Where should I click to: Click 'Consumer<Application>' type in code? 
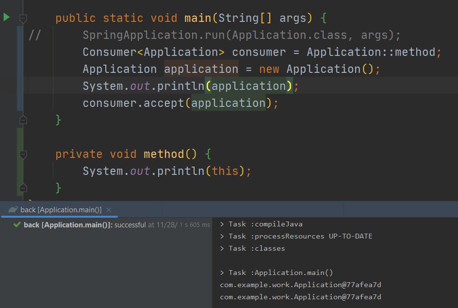pos(154,52)
